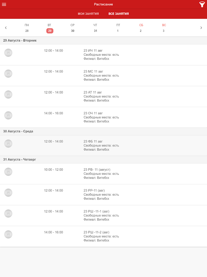Open the hamburger navigation menu
Image resolution: width=207 pixels, height=277 pixels.
4,5
